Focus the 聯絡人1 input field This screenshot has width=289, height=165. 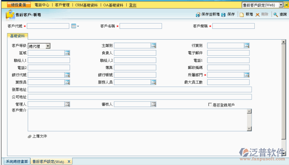pos(49,60)
